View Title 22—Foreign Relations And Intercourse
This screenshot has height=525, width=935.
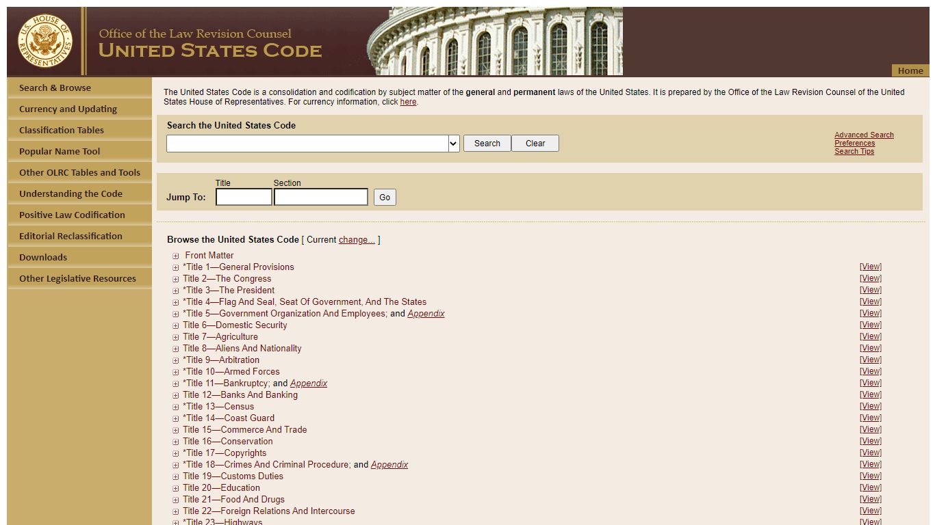click(x=871, y=511)
